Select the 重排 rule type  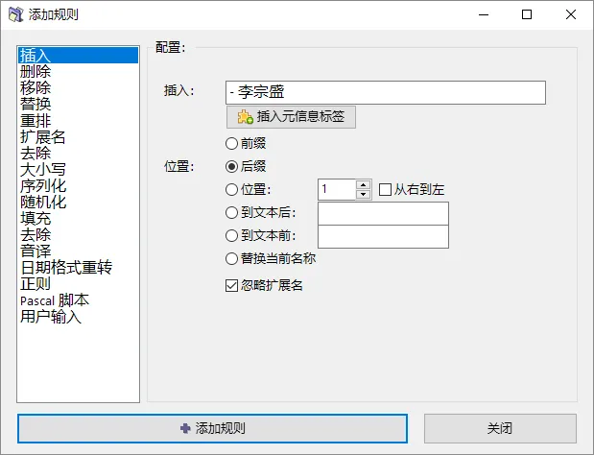click(x=78, y=121)
